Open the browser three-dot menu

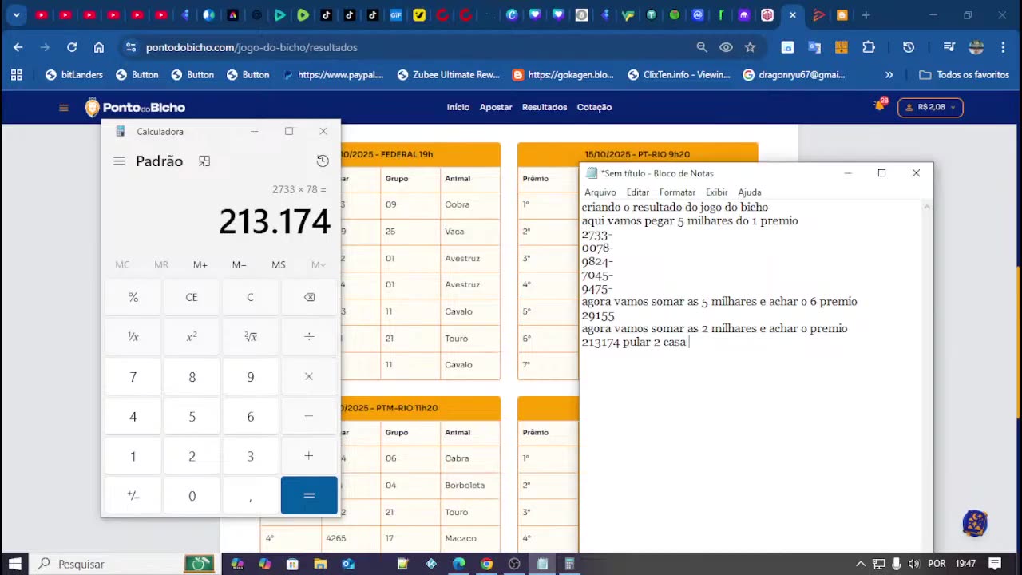tap(1004, 47)
